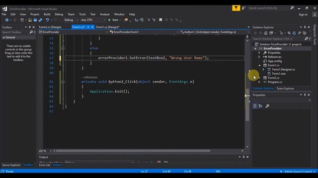The height and width of the screenshot is (178, 318).
Task: Open the File menu
Action: tap(4, 14)
